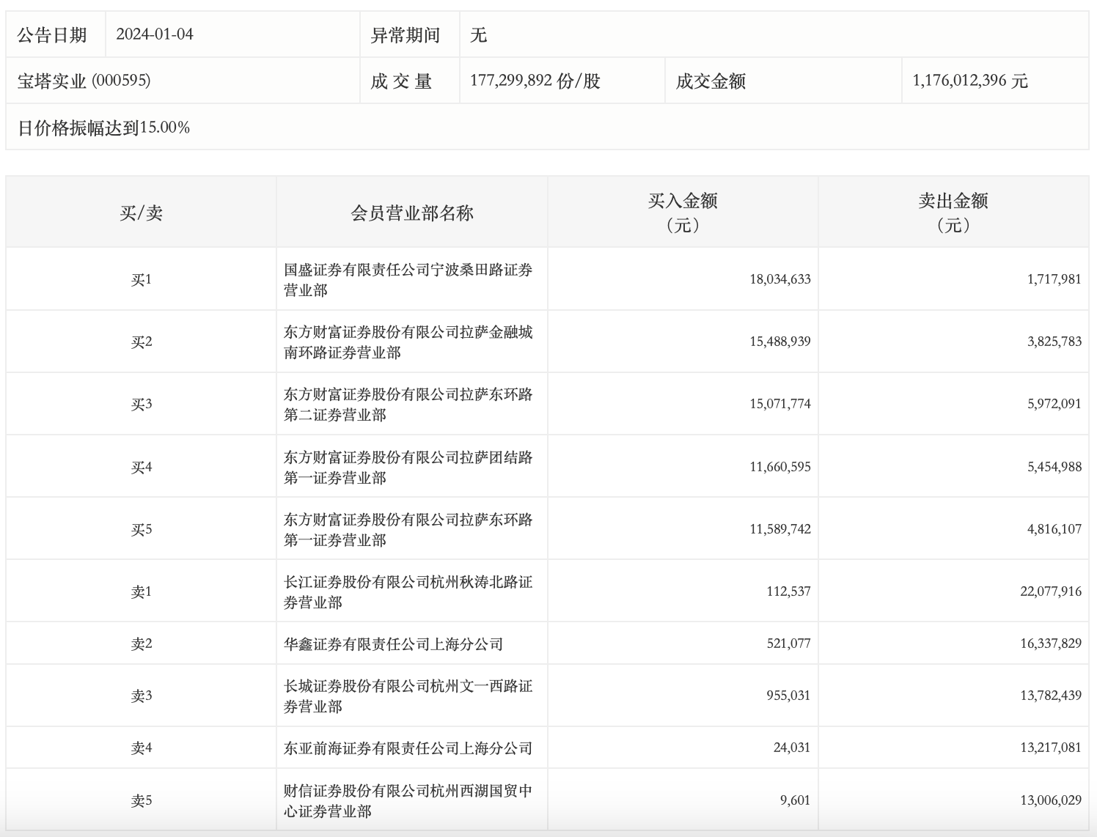Click the 买/卖 column header
1097x837 pixels.
pyautogui.click(x=141, y=213)
